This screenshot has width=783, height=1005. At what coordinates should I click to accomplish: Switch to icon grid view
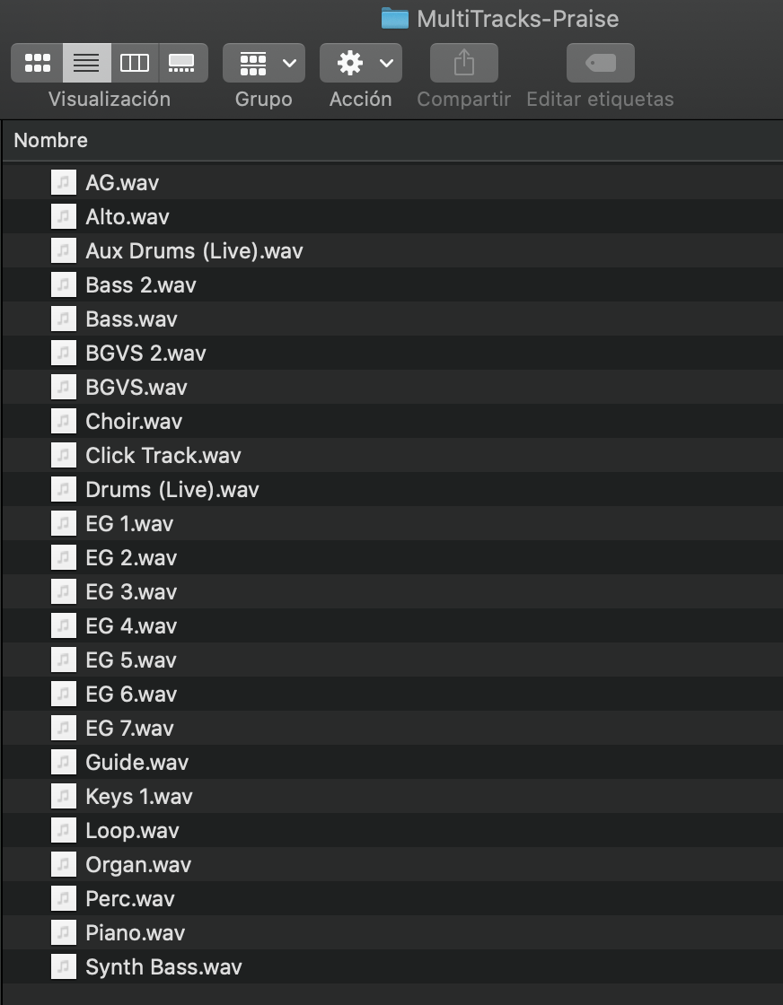click(x=37, y=63)
